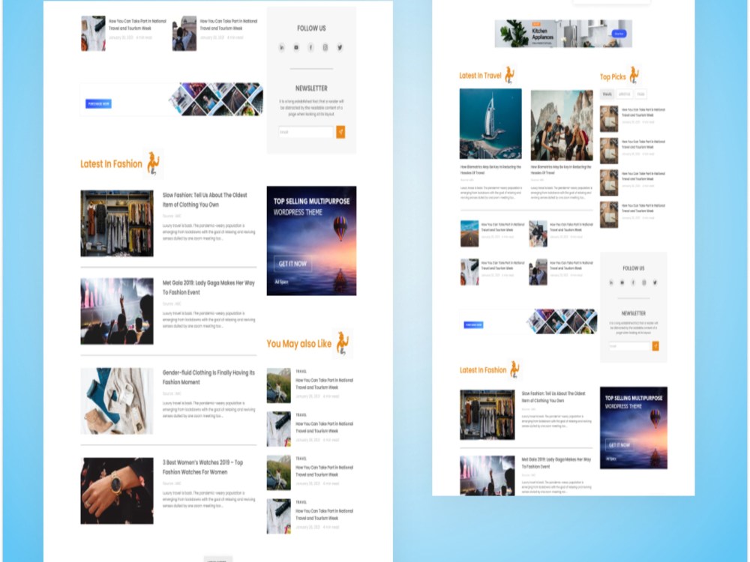Viewport: 750px width, 562px height.
Task: Select Travel tab under Top Picks
Action: 607,94
